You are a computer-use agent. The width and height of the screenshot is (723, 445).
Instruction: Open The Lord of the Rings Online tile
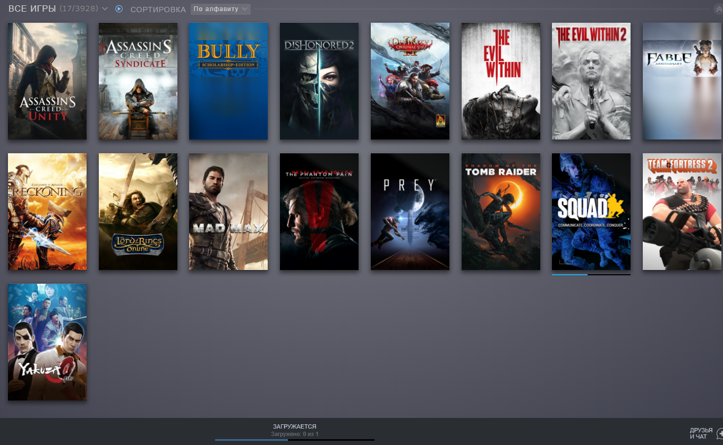pos(138,212)
